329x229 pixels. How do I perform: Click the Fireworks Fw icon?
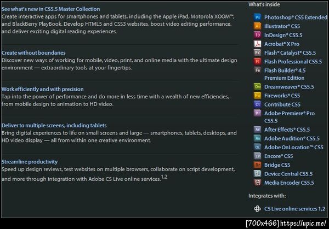(258, 95)
